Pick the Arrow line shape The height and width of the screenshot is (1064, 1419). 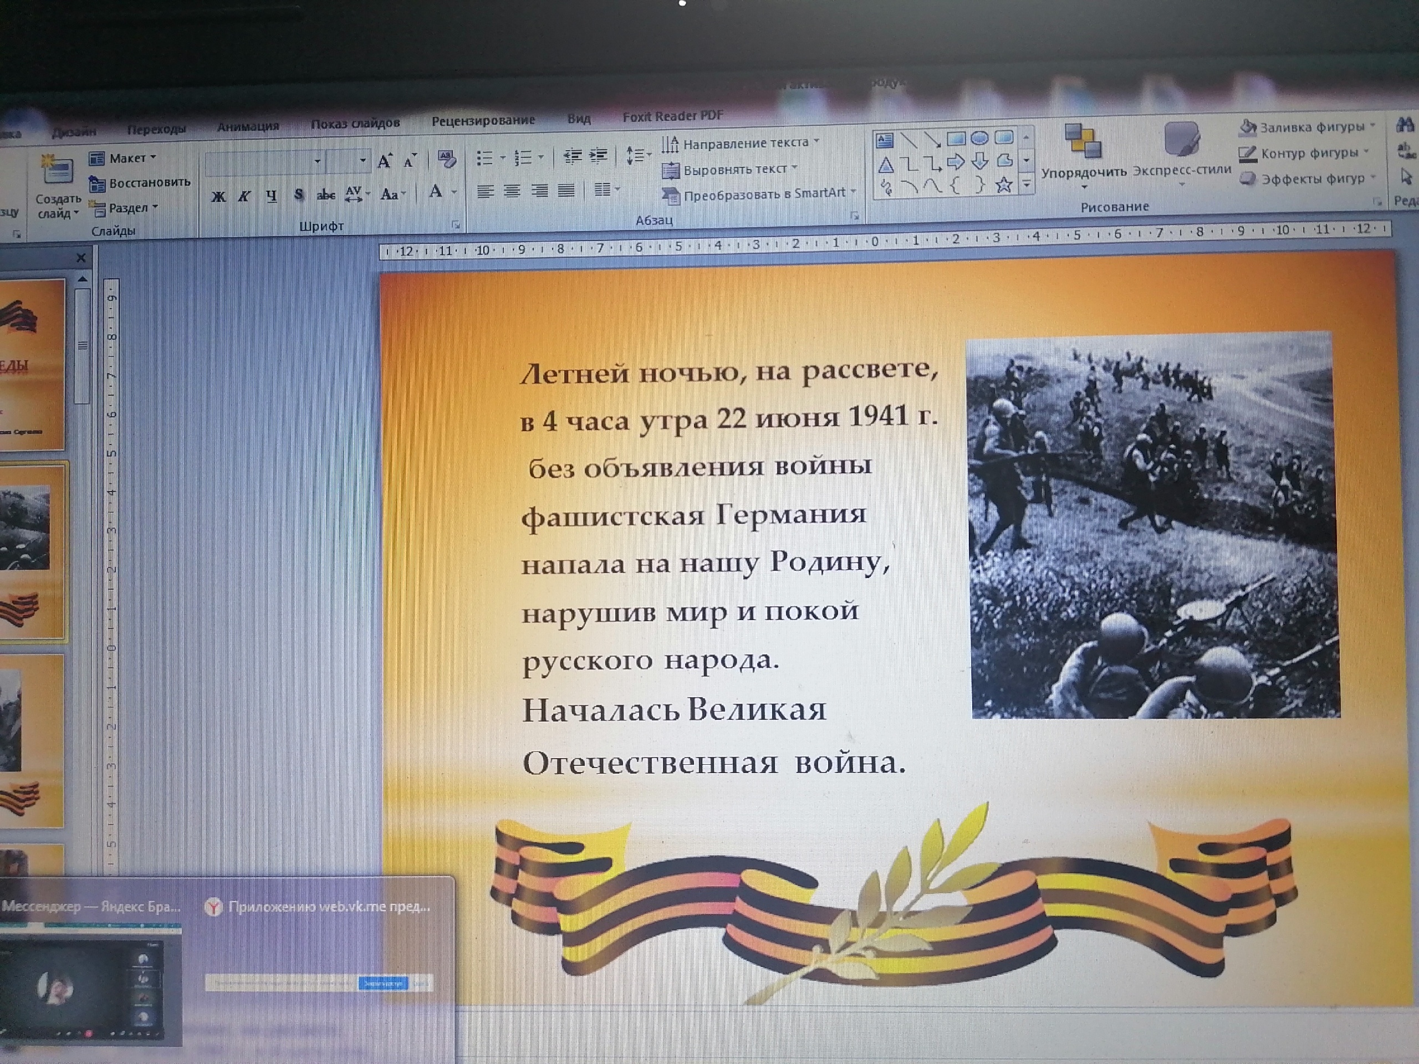coord(932,139)
